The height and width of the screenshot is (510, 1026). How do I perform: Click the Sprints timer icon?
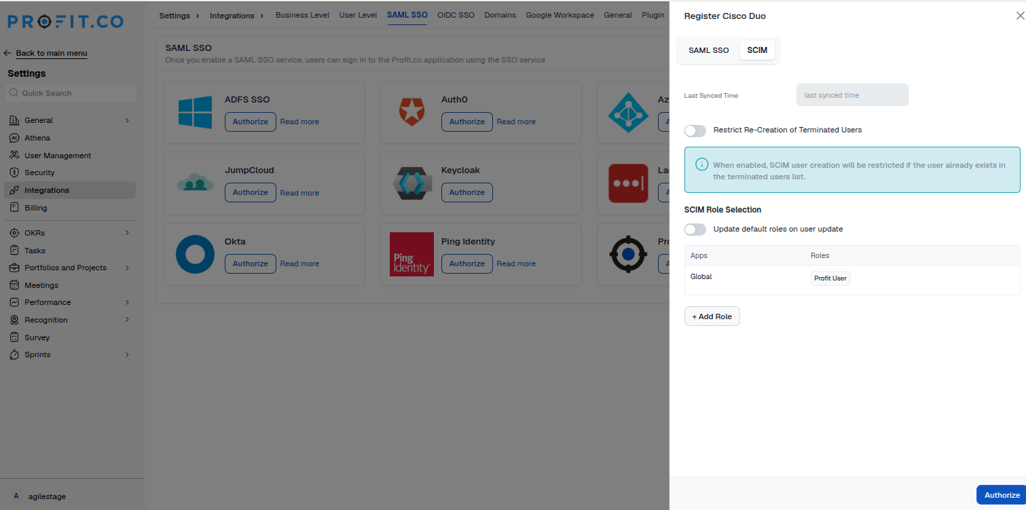(14, 354)
